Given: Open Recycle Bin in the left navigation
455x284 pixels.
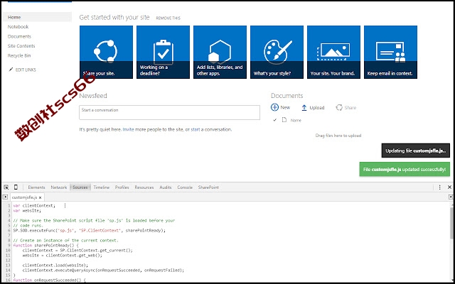Looking at the screenshot, I should [x=19, y=55].
